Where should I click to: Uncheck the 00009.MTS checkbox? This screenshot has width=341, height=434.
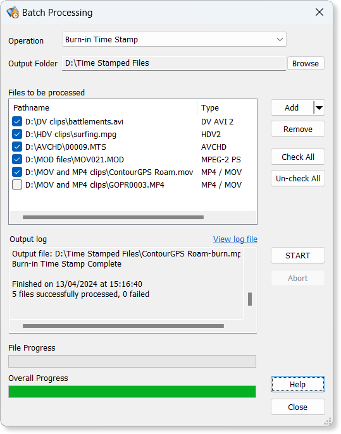[x=17, y=147]
